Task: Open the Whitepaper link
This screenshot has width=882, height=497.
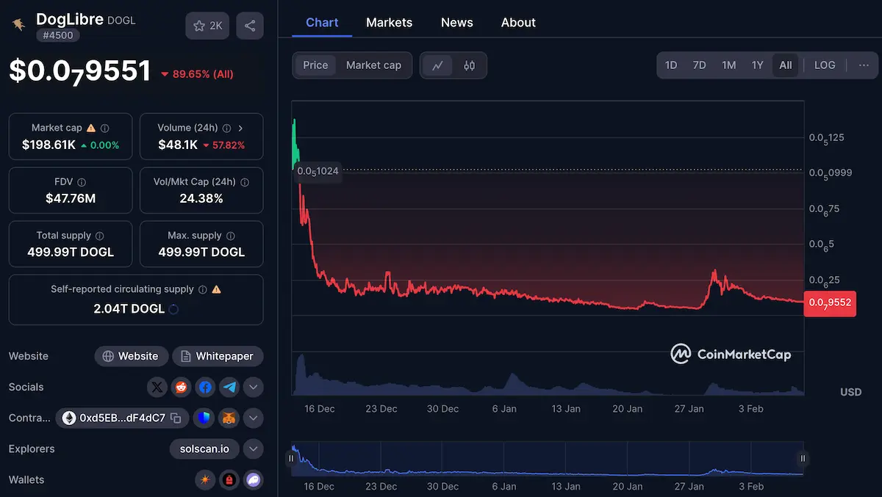Action: pyautogui.click(x=218, y=356)
